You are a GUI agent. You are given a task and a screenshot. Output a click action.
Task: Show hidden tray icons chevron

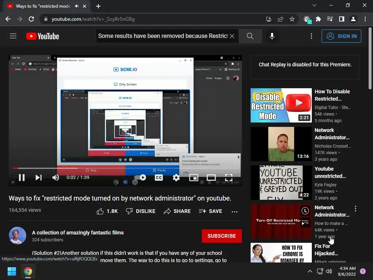coord(310,271)
